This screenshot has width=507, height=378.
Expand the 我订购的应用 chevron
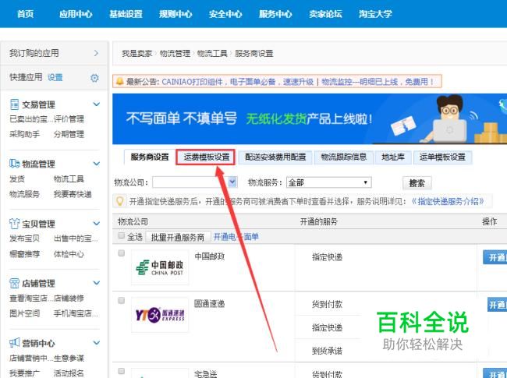[96, 53]
